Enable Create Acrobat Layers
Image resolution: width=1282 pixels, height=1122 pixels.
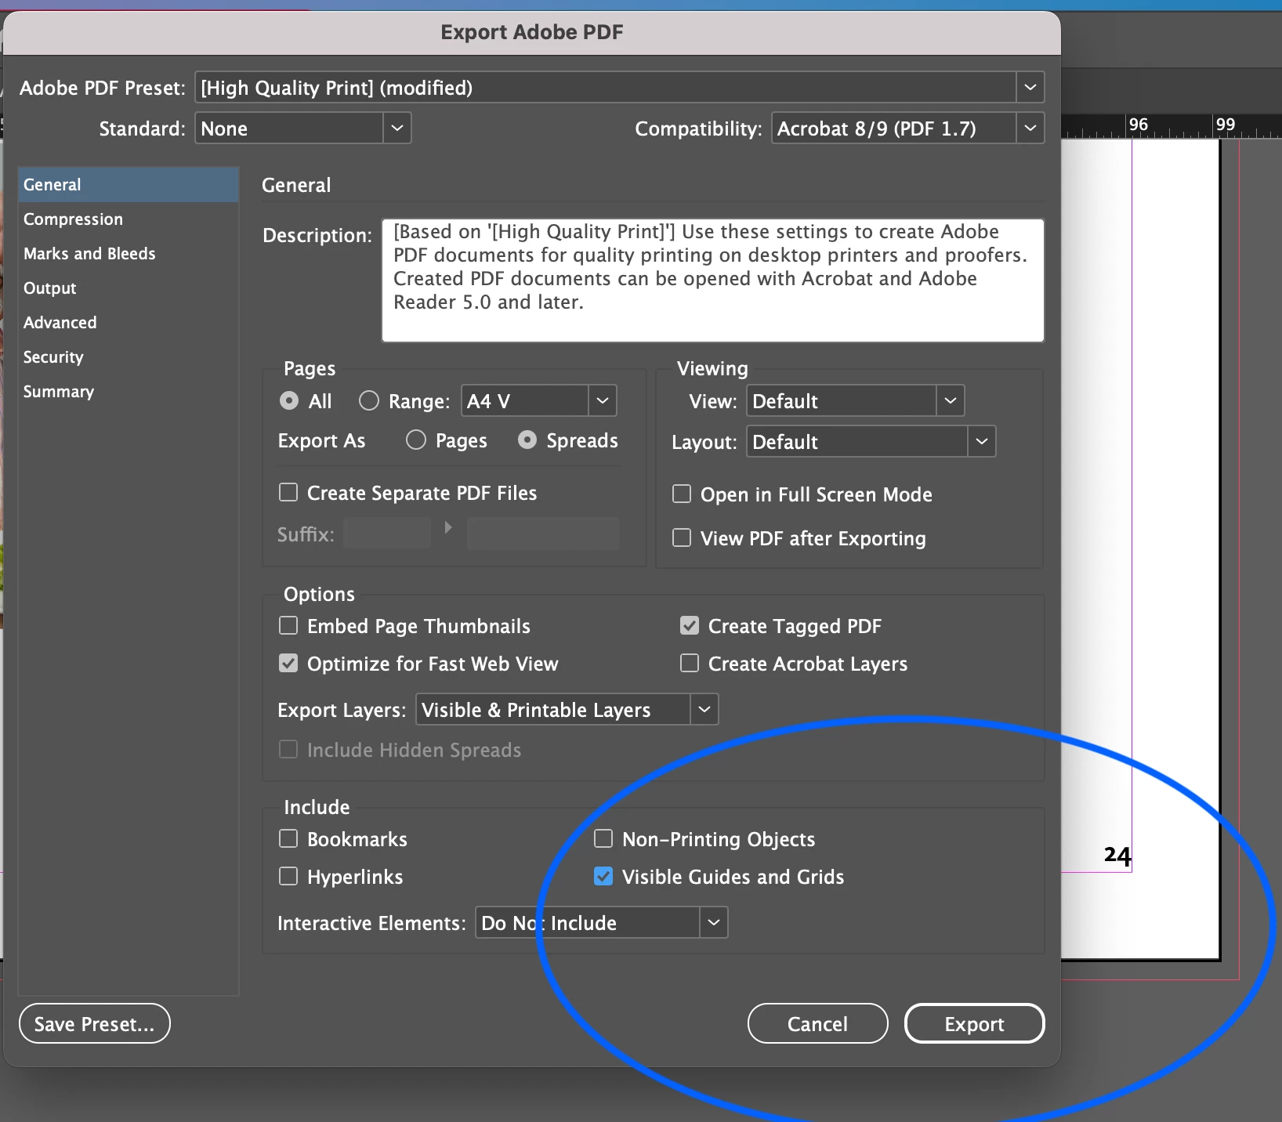(690, 663)
